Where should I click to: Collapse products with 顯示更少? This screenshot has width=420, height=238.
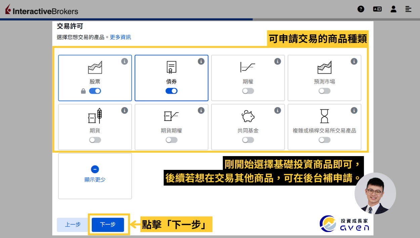(x=95, y=180)
